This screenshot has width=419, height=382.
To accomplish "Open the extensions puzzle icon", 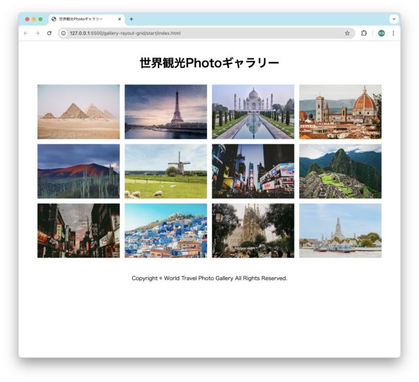I will coord(364,33).
